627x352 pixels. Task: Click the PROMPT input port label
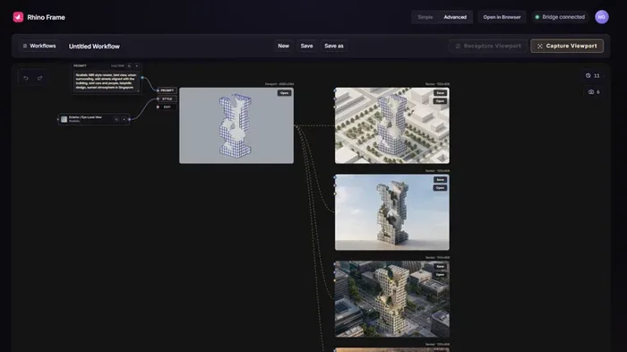[x=167, y=90]
